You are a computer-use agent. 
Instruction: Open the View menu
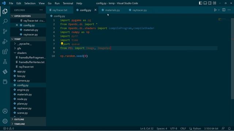[42, 3]
